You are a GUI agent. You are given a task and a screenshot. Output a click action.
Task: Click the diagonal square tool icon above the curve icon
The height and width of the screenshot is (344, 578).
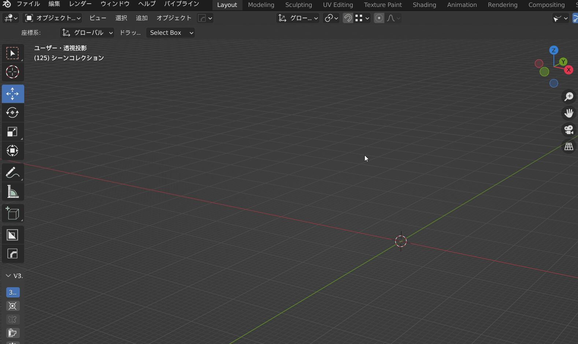coord(13,235)
